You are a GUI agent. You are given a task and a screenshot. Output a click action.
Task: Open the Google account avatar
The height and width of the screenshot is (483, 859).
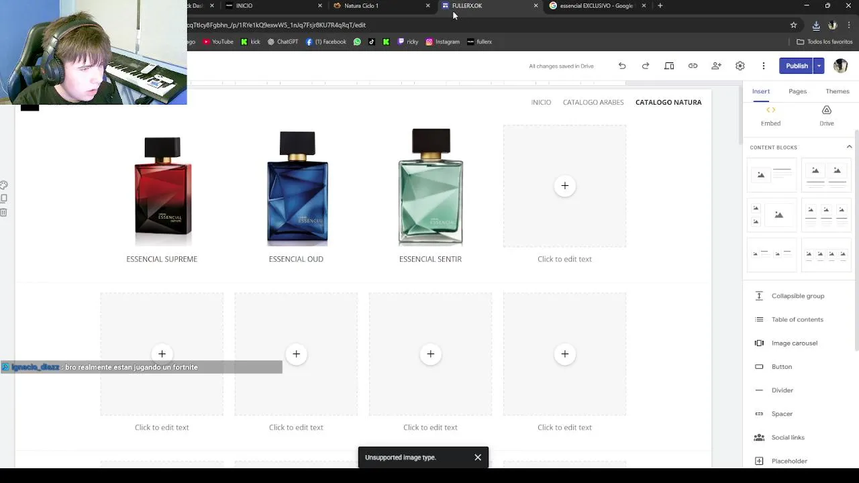[x=840, y=66]
